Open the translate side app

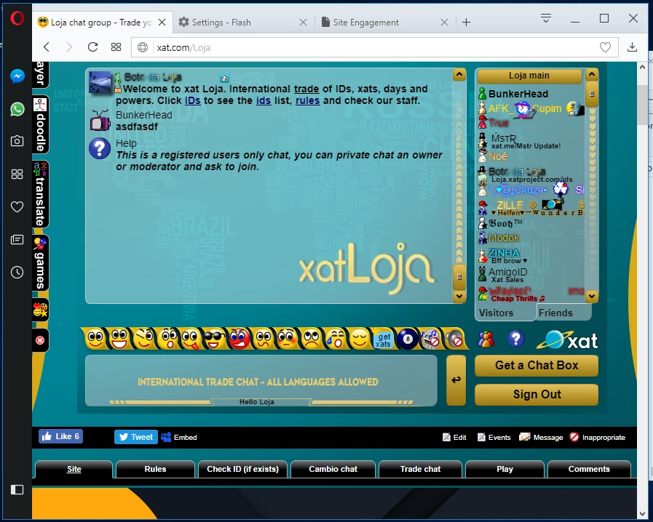click(x=40, y=194)
